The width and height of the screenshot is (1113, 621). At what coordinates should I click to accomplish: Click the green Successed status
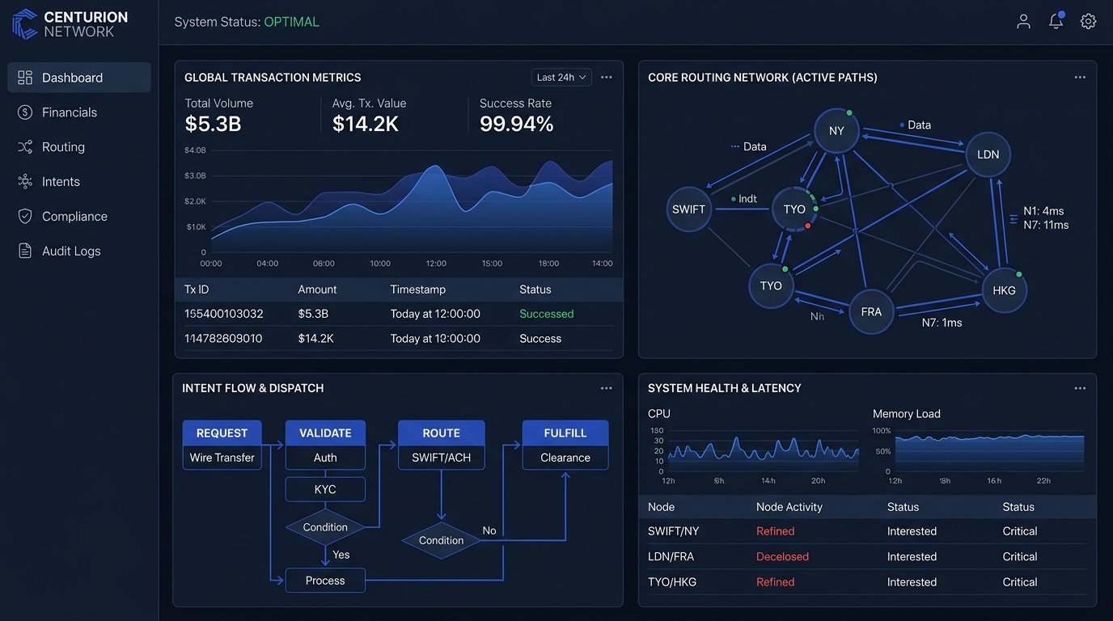(547, 314)
